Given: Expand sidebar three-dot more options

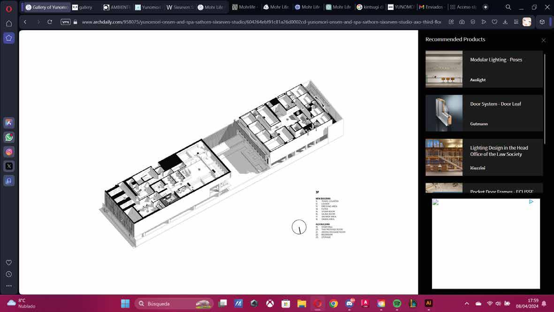Looking at the screenshot, I should coord(9,286).
